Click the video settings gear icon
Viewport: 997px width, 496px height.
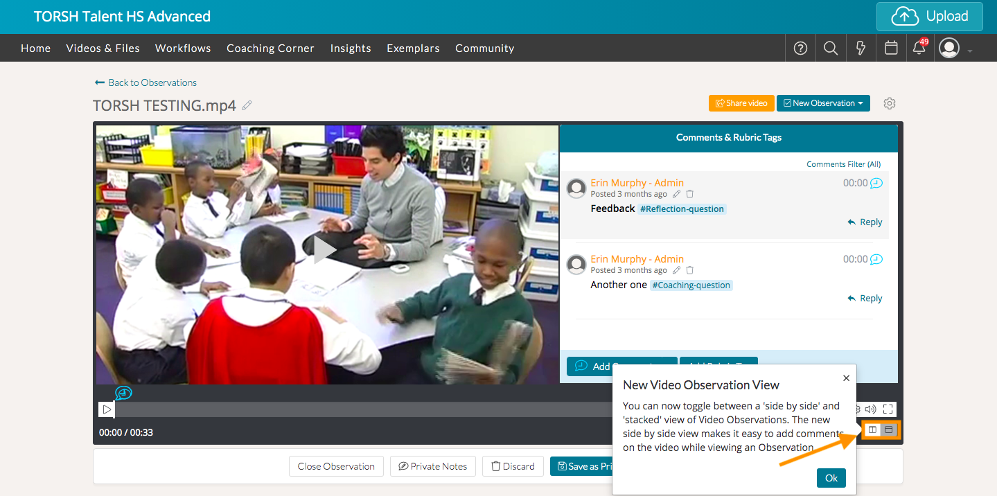click(x=890, y=103)
